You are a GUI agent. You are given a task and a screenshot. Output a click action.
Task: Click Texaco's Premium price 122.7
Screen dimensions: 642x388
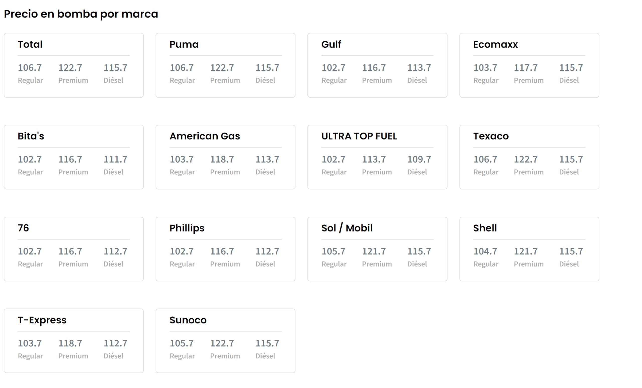click(526, 159)
